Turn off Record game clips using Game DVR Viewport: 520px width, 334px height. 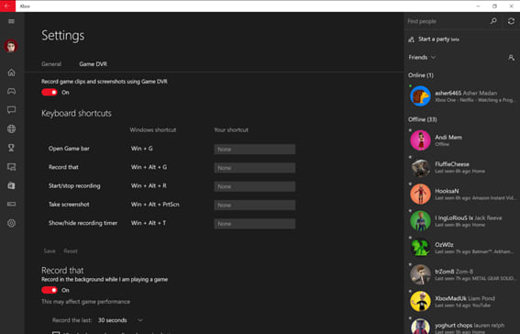point(50,92)
